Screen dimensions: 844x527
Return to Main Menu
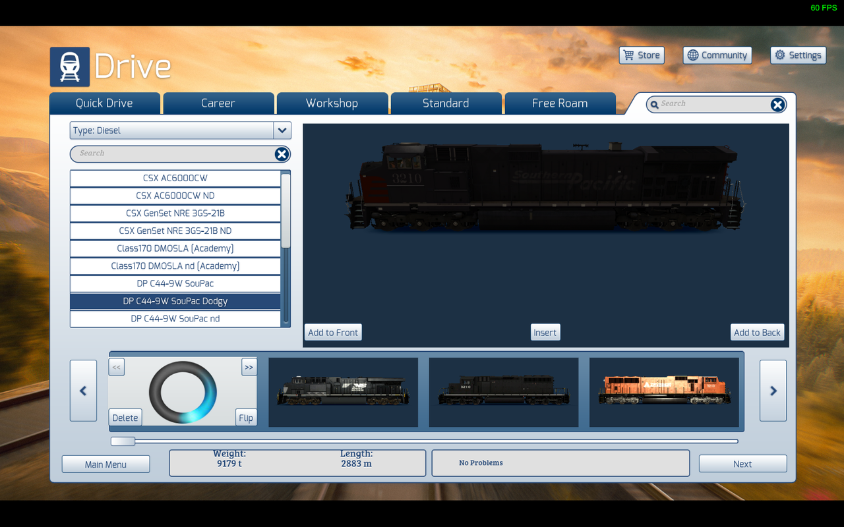105,464
